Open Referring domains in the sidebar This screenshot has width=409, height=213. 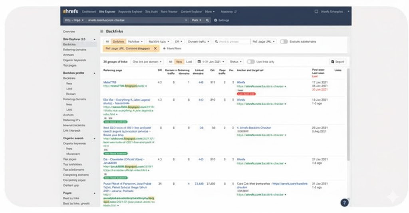click(x=74, y=50)
